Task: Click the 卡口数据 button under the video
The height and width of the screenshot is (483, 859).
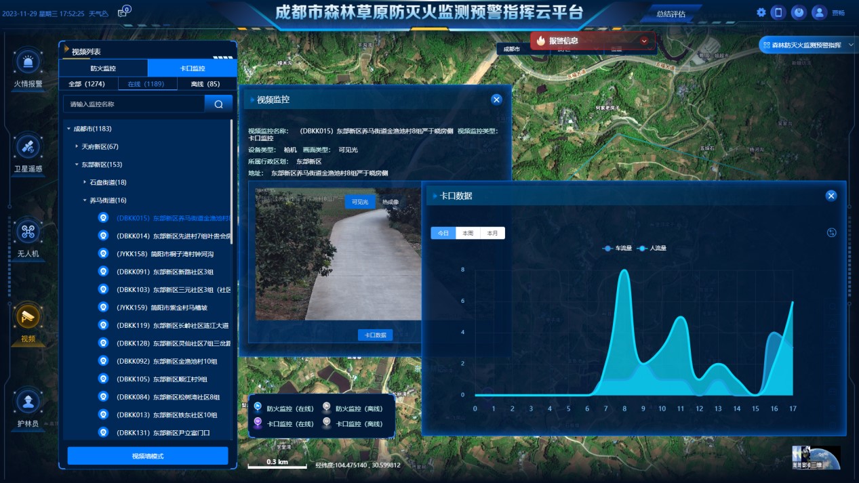Action: 375,335
